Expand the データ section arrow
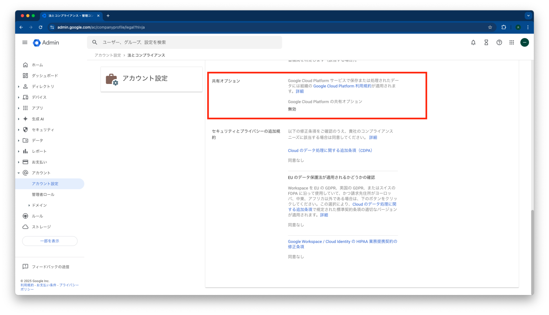549x315 pixels. pyautogui.click(x=19, y=141)
